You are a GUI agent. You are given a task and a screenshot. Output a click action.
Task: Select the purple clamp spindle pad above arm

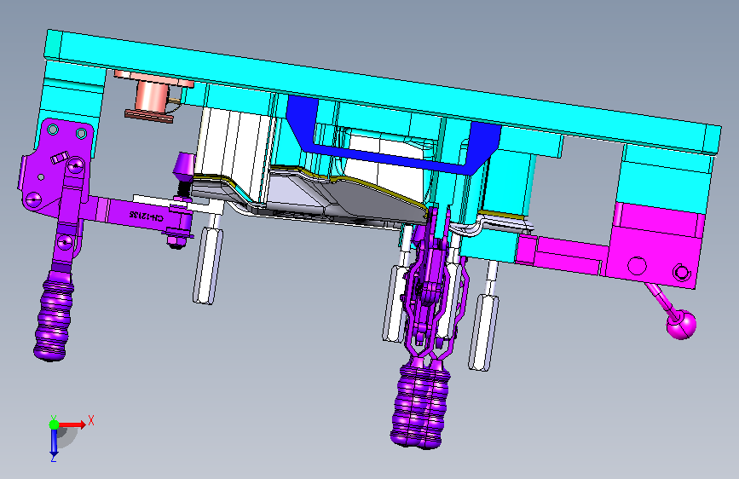183,166
